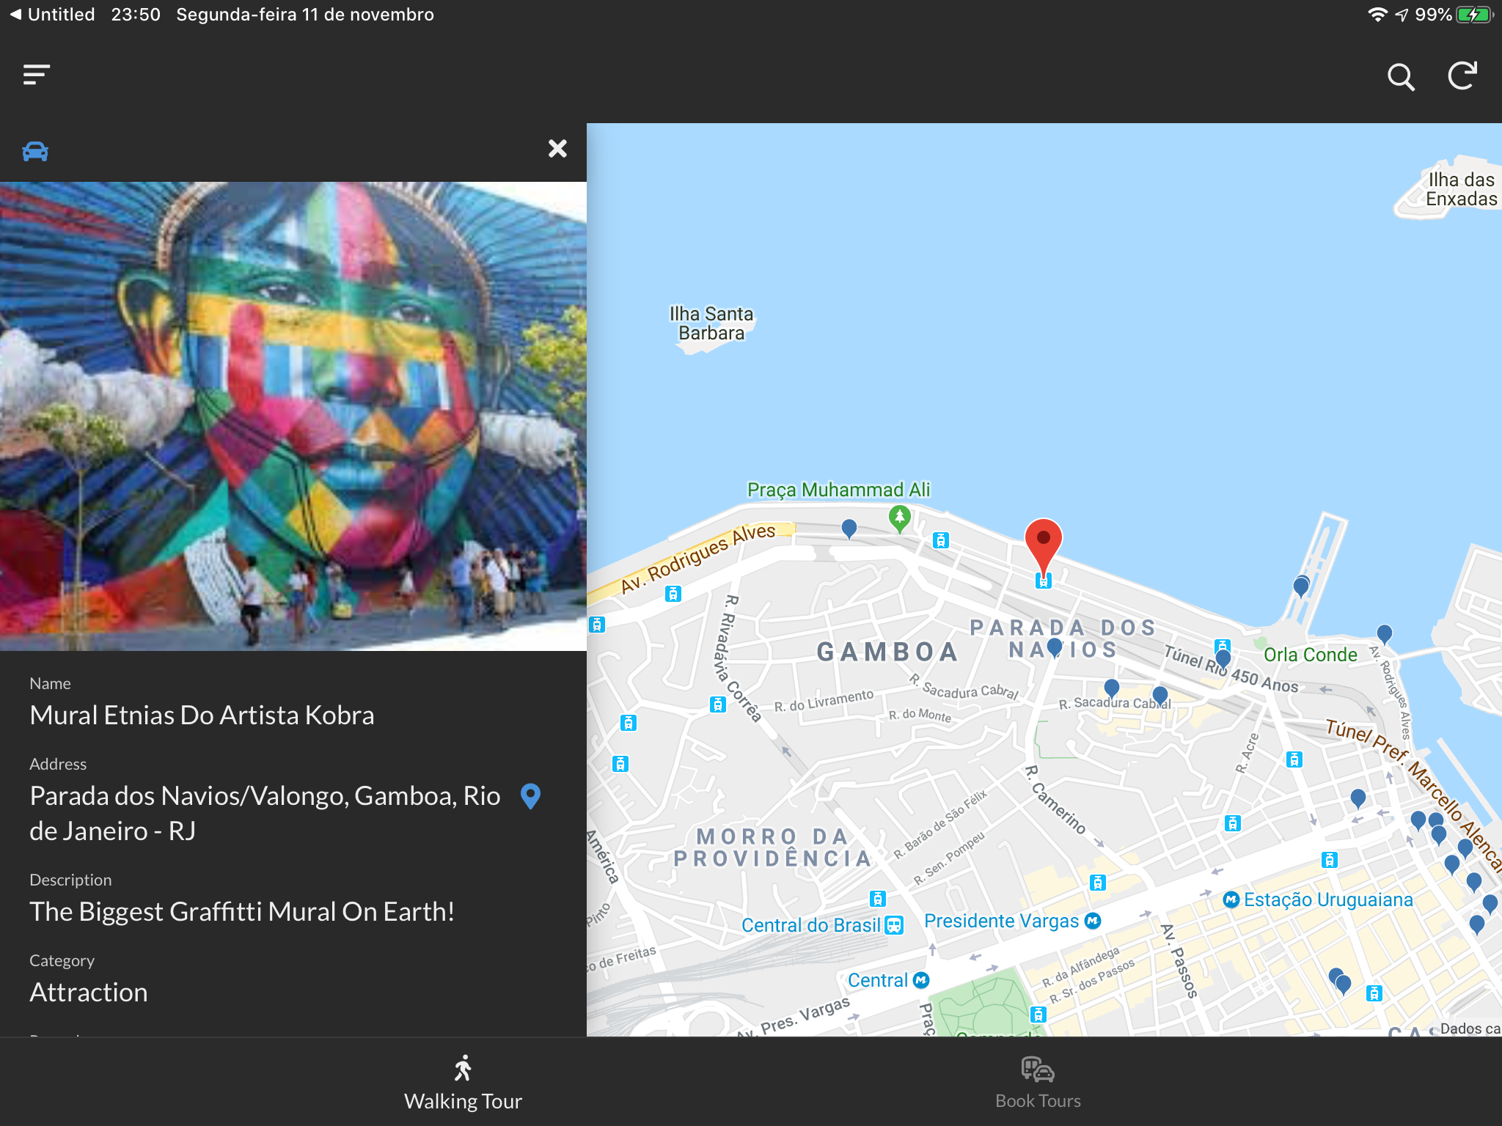This screenshot has height=1126, width=1502.
Task: Tap the Biggest Graffitti Mural description
Action: [x=242, y=912]
